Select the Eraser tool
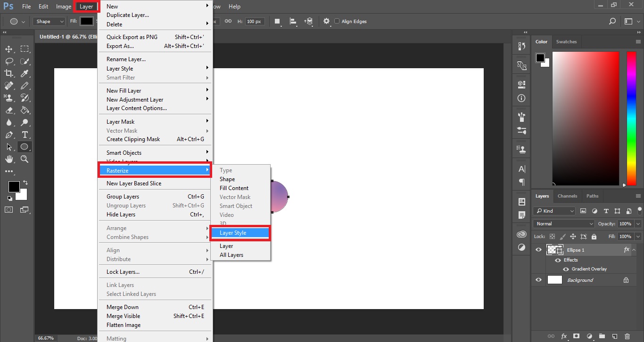Screen dimensions: 644x342 (9, 110)
